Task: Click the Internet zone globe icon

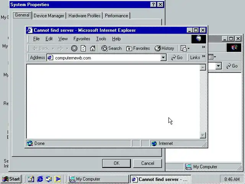Action: tap(154, 143)
